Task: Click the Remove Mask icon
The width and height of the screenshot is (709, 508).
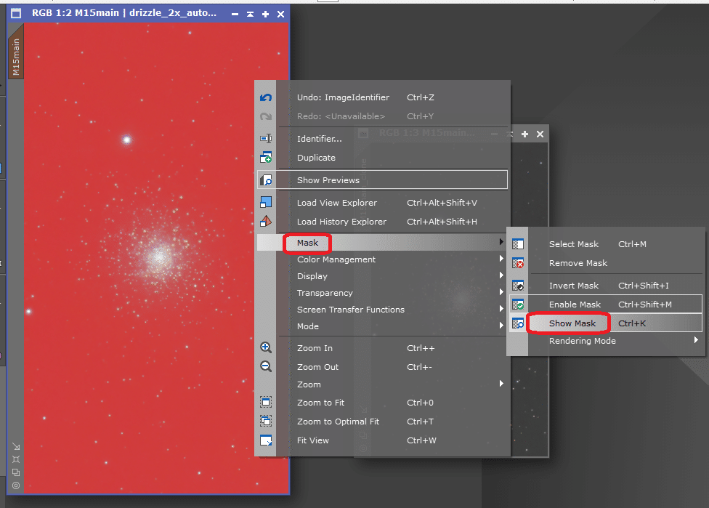Action: click(x=518, y=263)
